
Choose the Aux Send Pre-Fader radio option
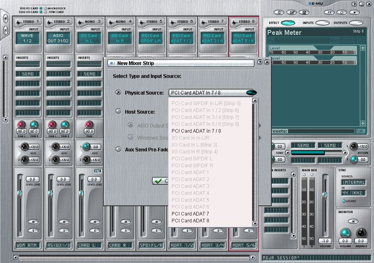point(118,149)
